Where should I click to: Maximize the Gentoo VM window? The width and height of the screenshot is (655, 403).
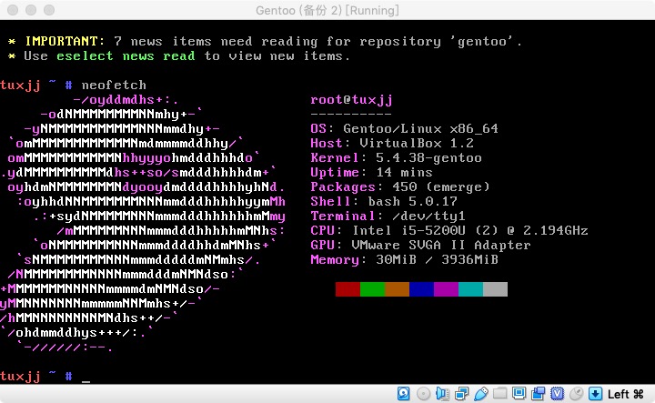click(x=49, y=10)
